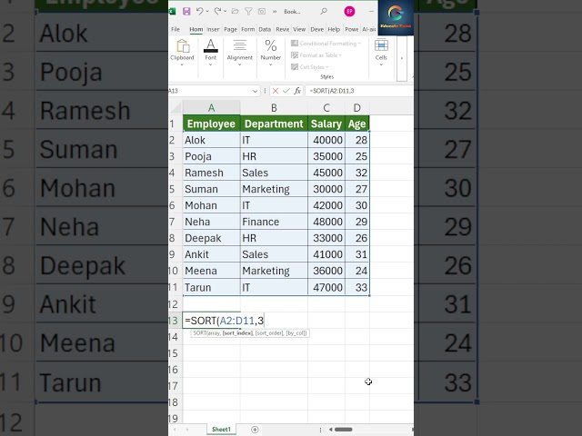Open the Undo history dropdown arrow
The image size is (582, 436).
coord(207,12)
